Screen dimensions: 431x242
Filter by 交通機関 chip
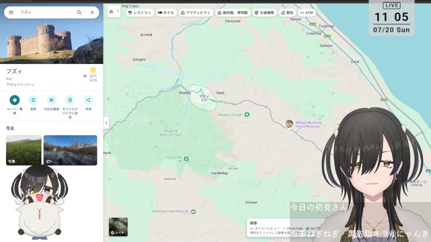(265, 13)
